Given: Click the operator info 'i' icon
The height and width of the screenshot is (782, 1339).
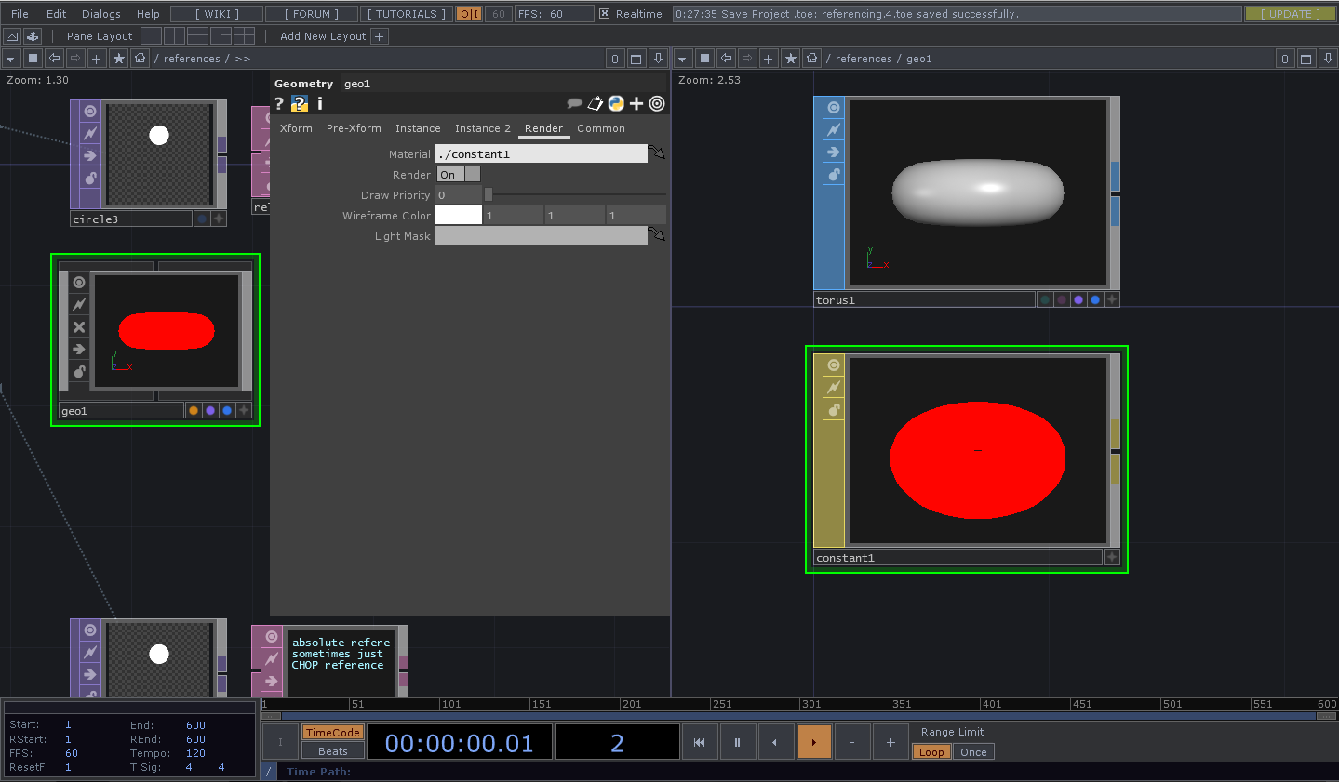Looking at the screenshot, I should coord(320,103).
